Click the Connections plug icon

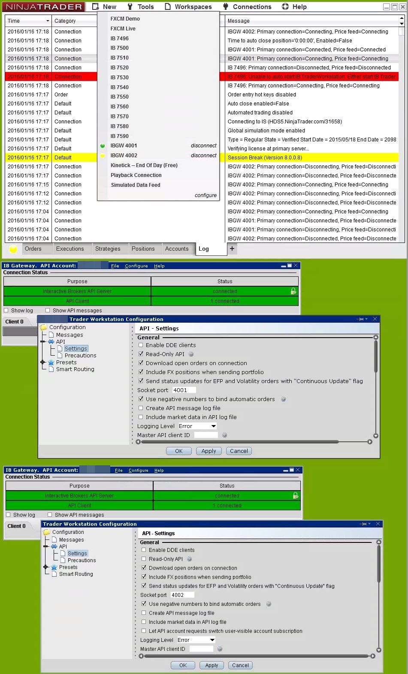pos(226,6)
